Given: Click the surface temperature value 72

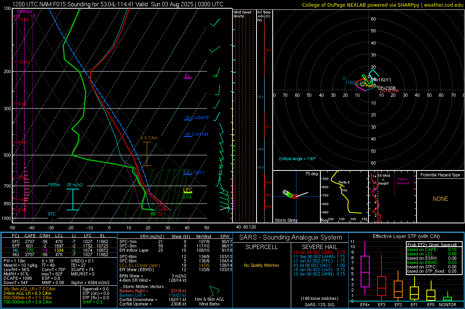Looking at the screenshot, I should coord(160,214).
